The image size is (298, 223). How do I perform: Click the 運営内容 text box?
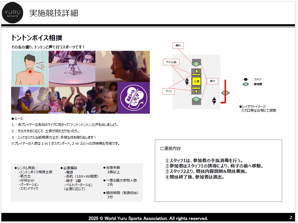click(x=218, y=171)
